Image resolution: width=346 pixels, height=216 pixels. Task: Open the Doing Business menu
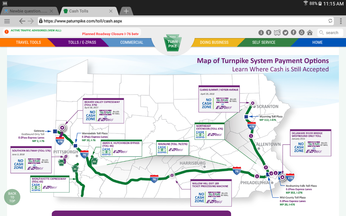click(214, 42)
